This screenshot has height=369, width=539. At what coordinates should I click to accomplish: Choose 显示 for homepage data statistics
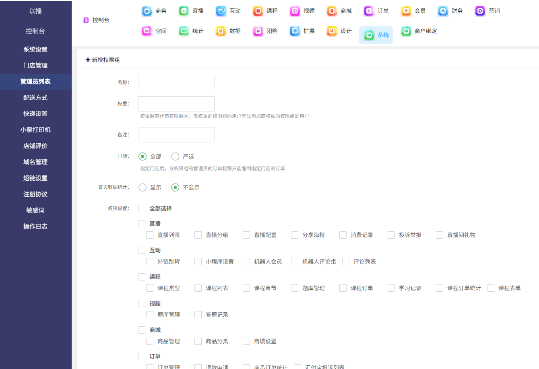(x=142, y=188)
